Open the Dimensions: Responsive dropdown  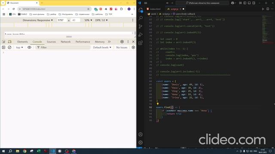coord(37,20)
